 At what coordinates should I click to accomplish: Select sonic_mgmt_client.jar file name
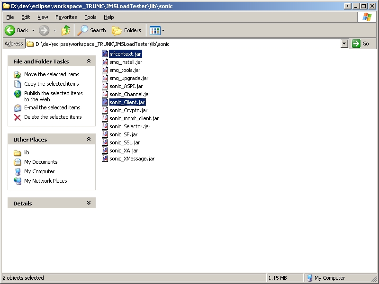click(134, 118)
